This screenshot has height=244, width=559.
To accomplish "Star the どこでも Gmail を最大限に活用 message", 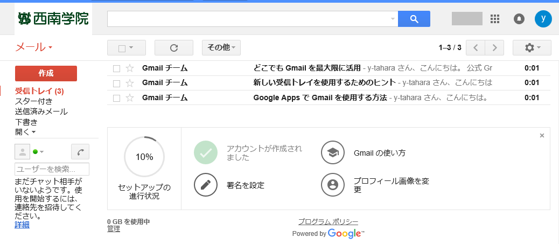I will click(130, 68).
